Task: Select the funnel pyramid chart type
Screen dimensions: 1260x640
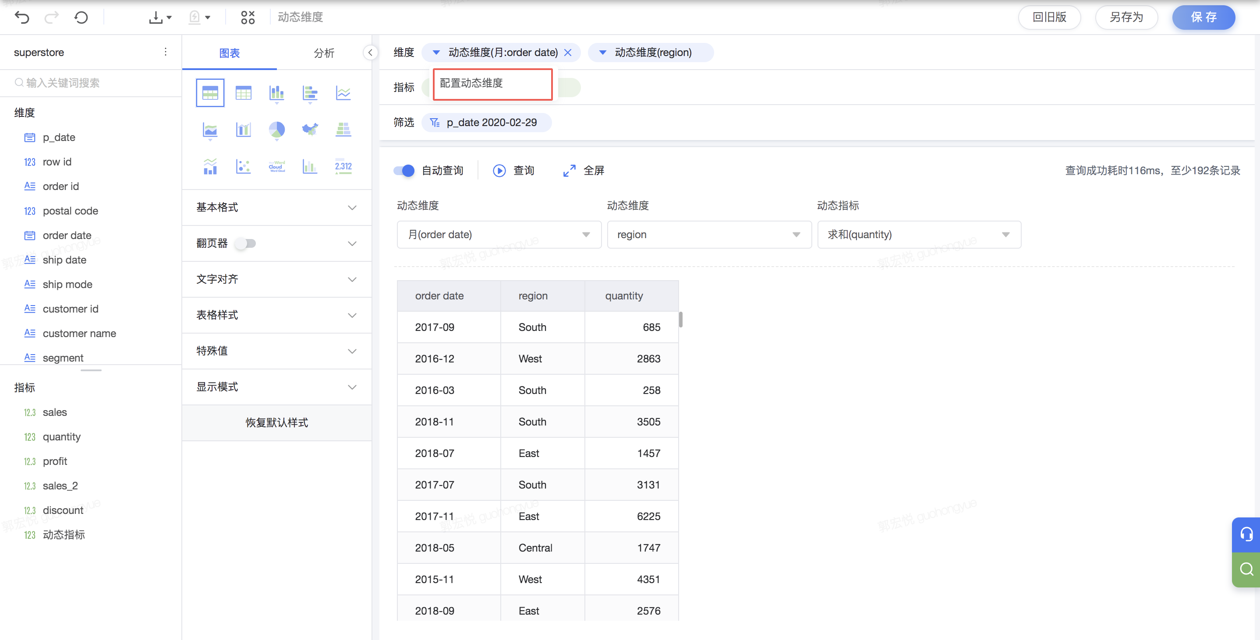Action: point(343,130)
